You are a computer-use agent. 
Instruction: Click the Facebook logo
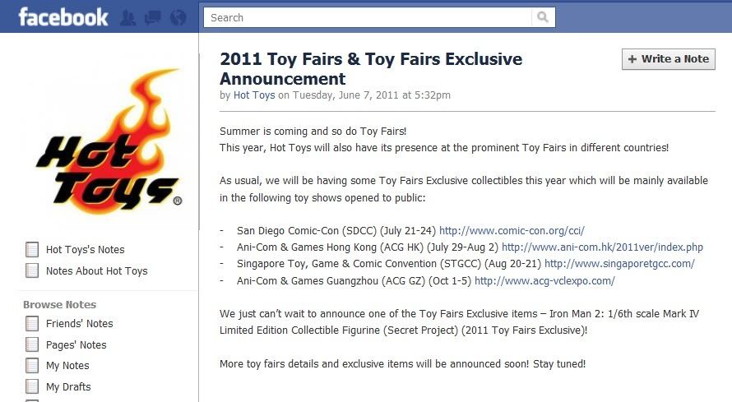[62, 16]
